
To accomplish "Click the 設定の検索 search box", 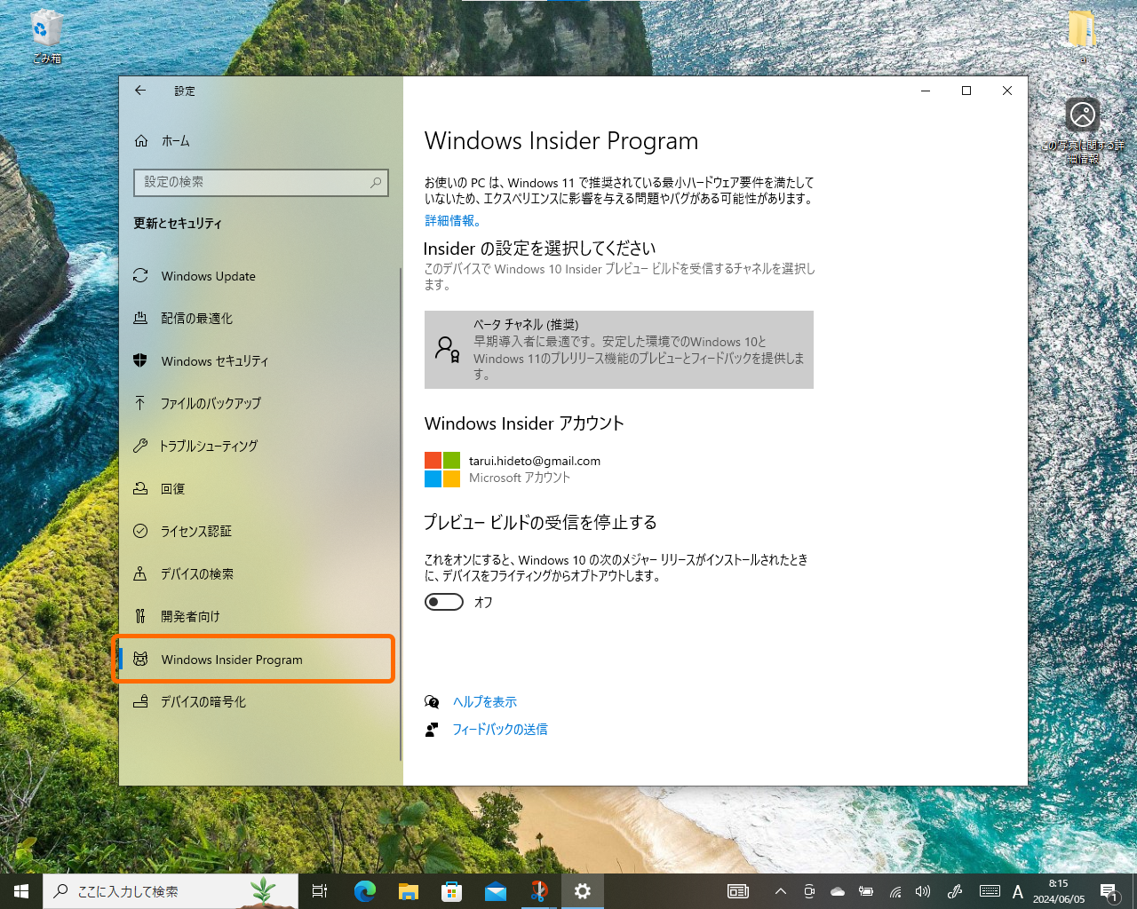I will pyautogui.click(x=260, y=182).
